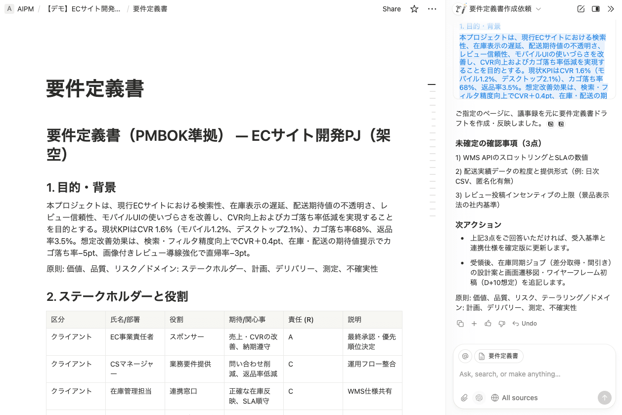Screen dimensions: 622x415
Task: Open 【デモ】ECサイト開発 breadcrumb page
Action: [x=83, y=9]
